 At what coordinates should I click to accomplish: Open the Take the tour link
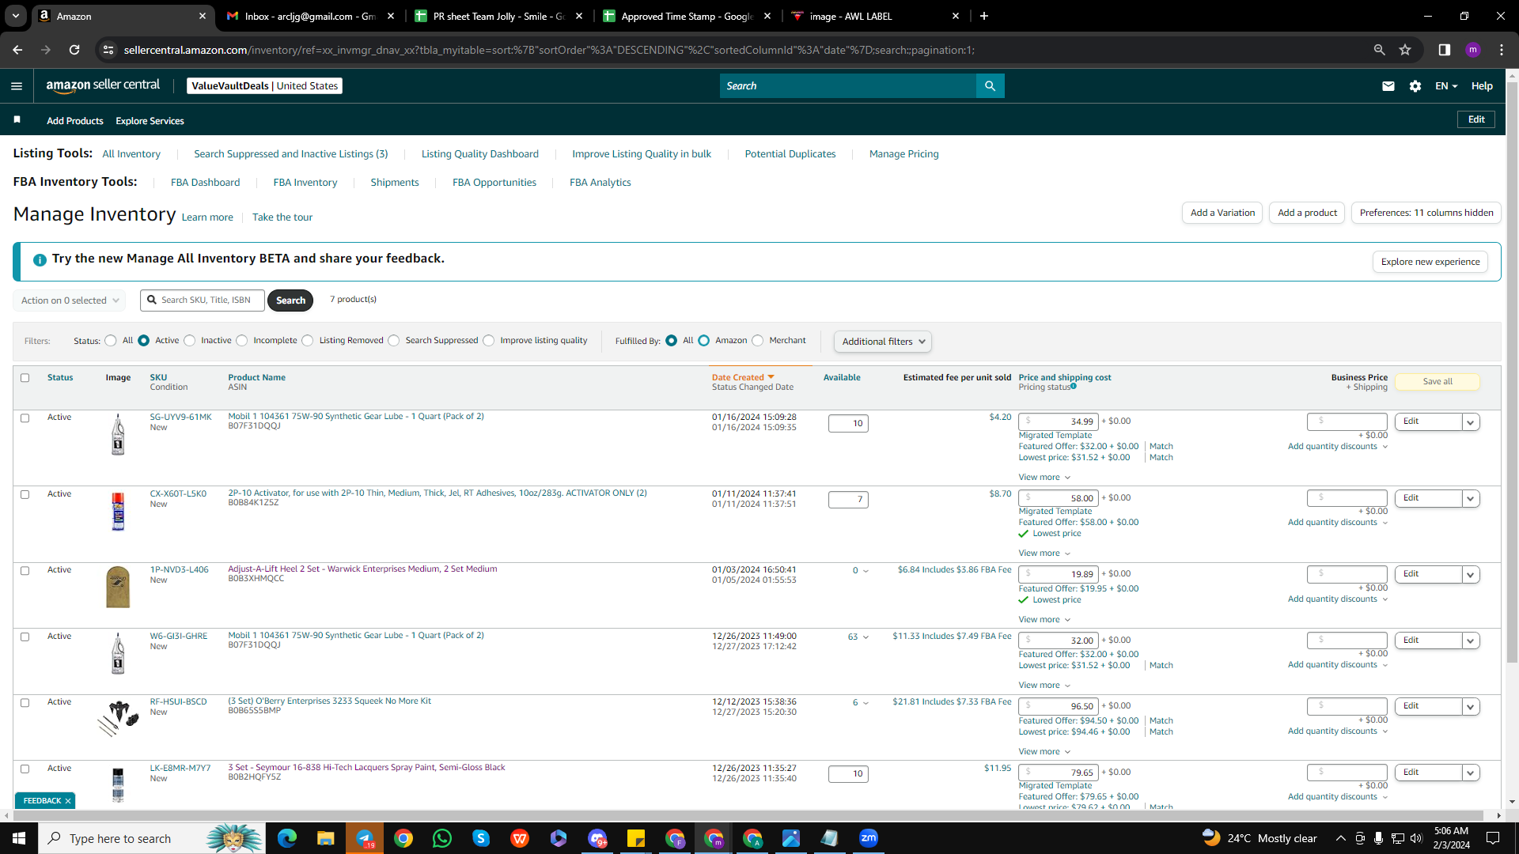click(x=282, y=217)
